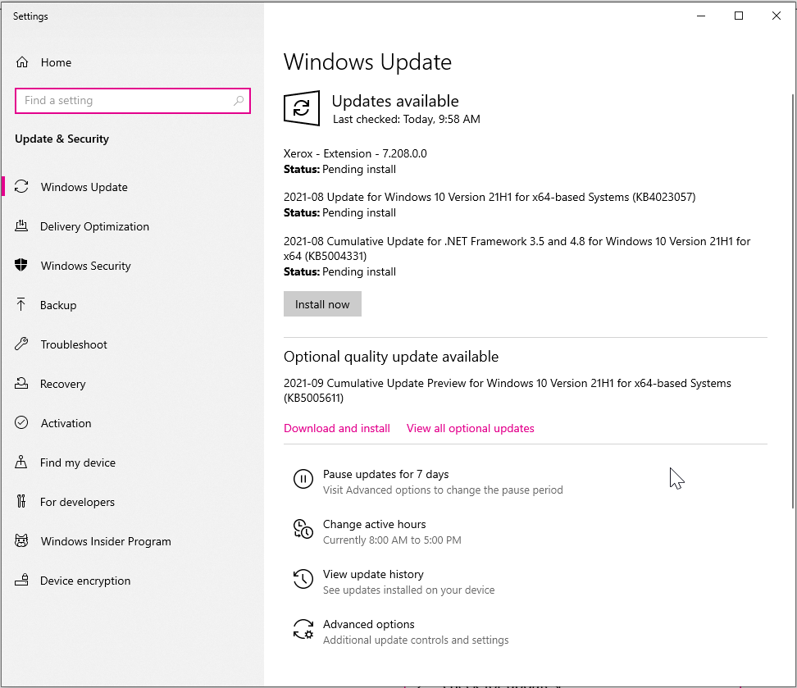Pause updates for 7 days
The height and width of the screenshot is (688, 797).
[386, 474]
